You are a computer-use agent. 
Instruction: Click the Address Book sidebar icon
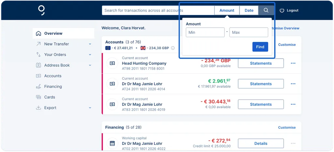pos(38,65)
